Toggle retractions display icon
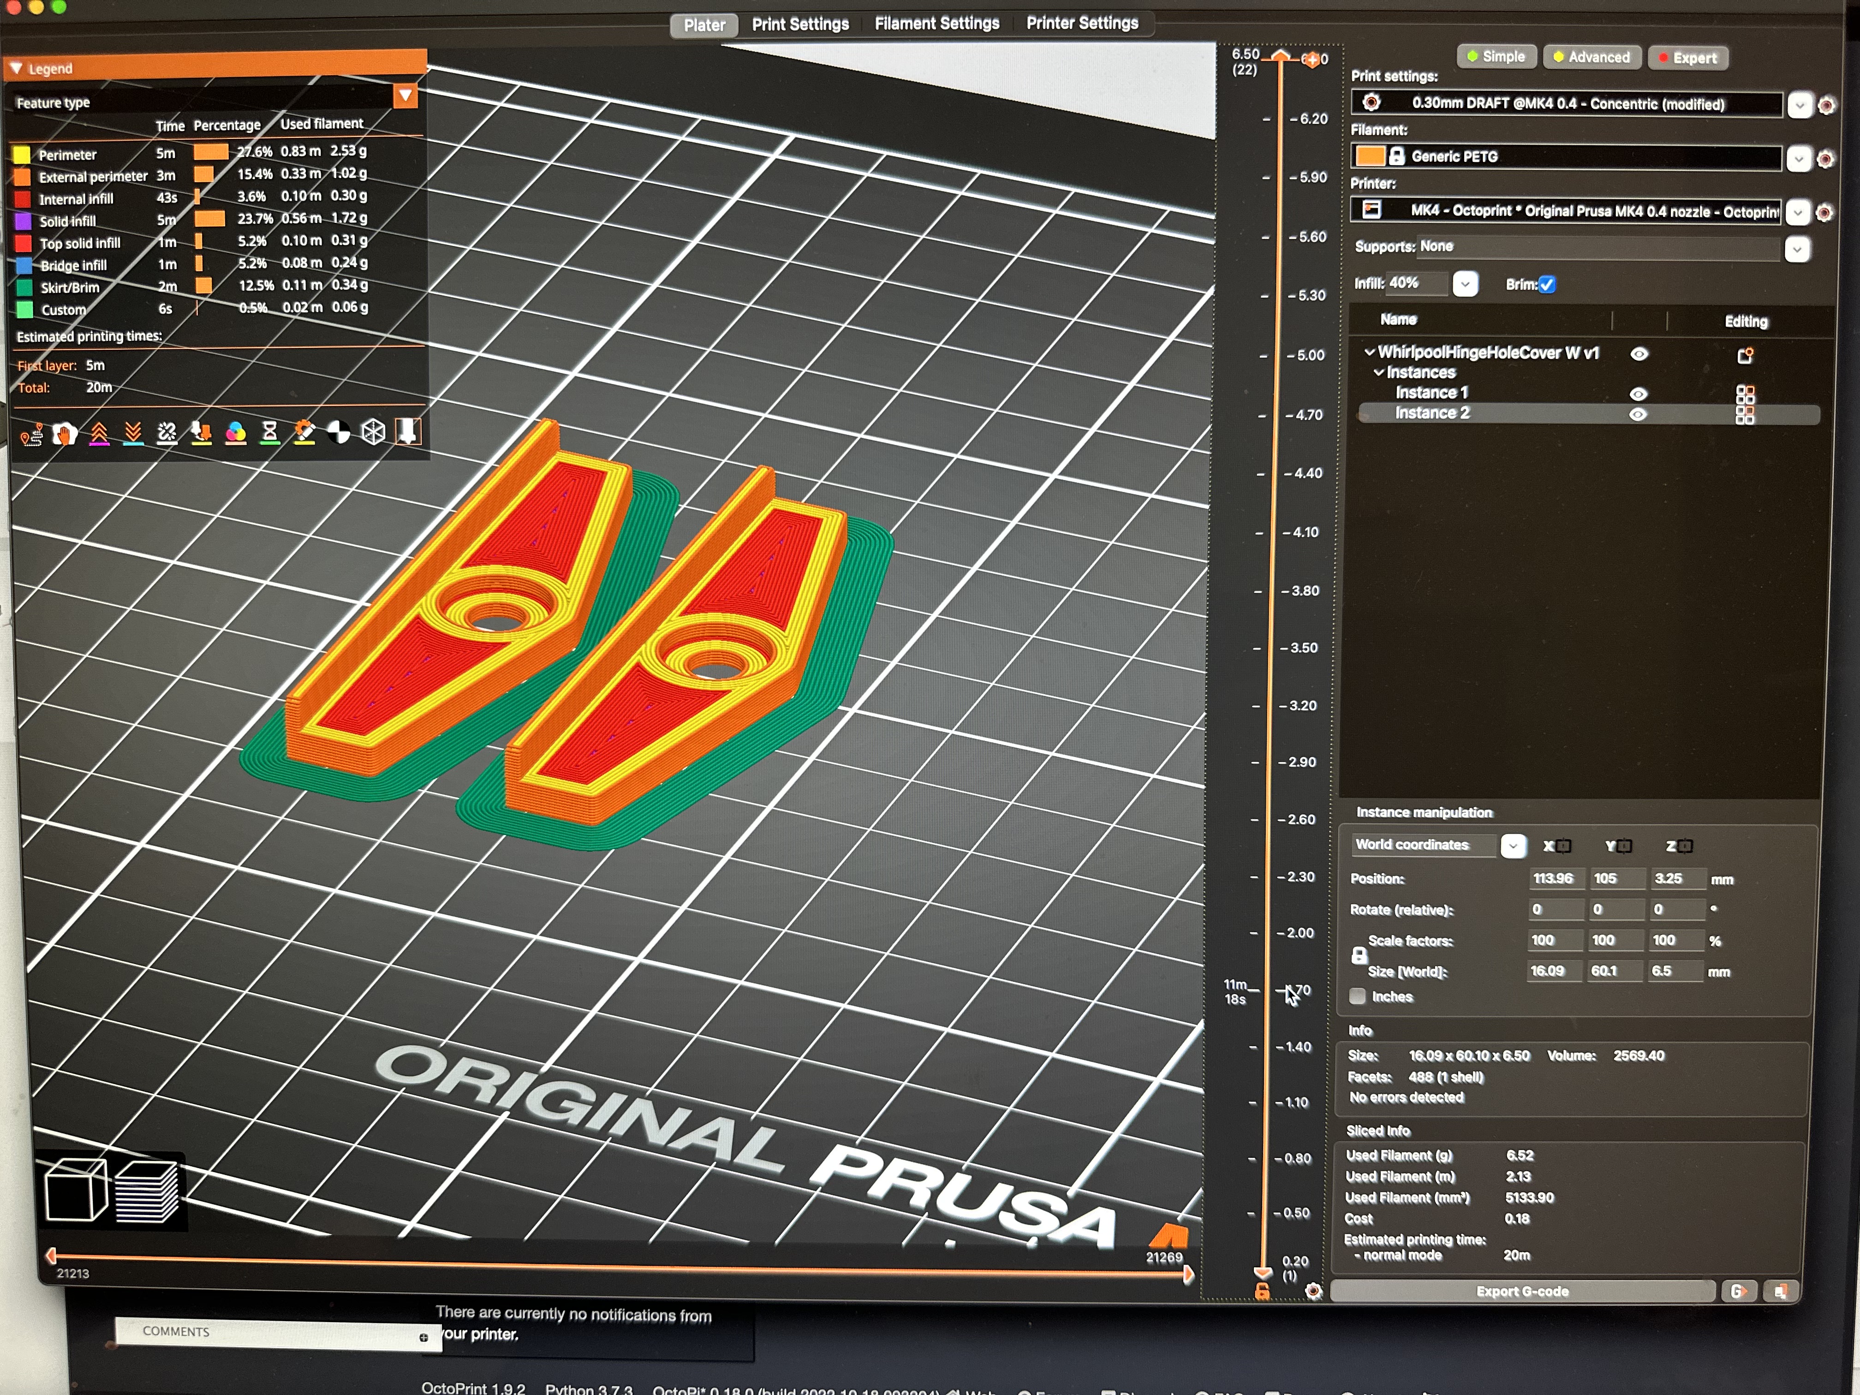 pos(99,433)
